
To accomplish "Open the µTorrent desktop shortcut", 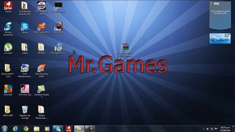I will pyautogui.click(x=8, y=49).
